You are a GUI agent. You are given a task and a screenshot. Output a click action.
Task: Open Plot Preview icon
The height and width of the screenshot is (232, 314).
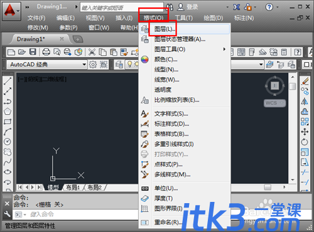[57, 52]
